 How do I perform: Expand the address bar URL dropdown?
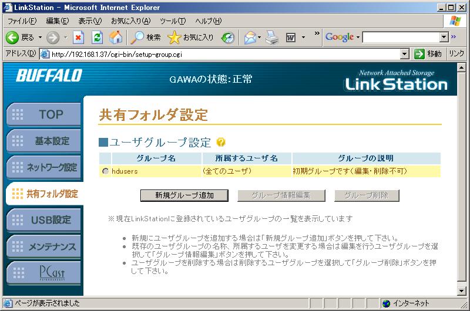point(404,54)
